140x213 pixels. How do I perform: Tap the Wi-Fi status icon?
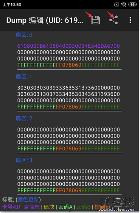[123, 5]
